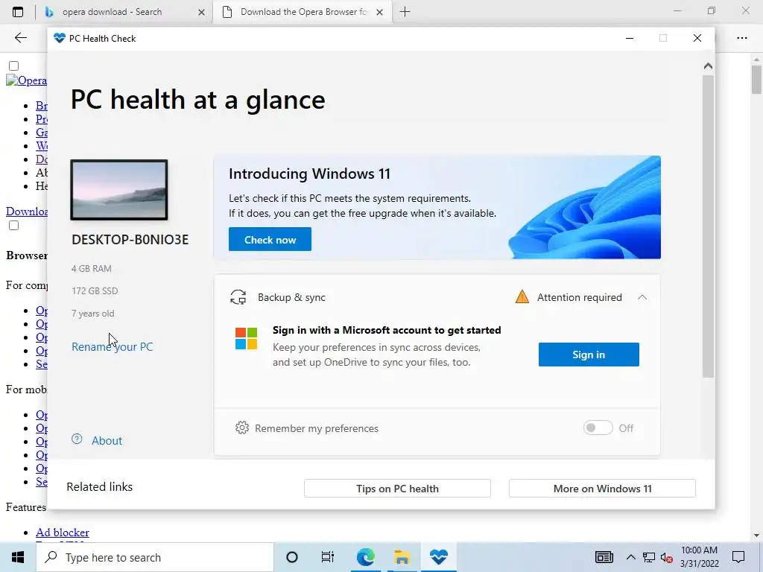The height and width of the screenshot is (572, 763).
Task: Click the Microsoft four-color logo
Action: [246, 339]
